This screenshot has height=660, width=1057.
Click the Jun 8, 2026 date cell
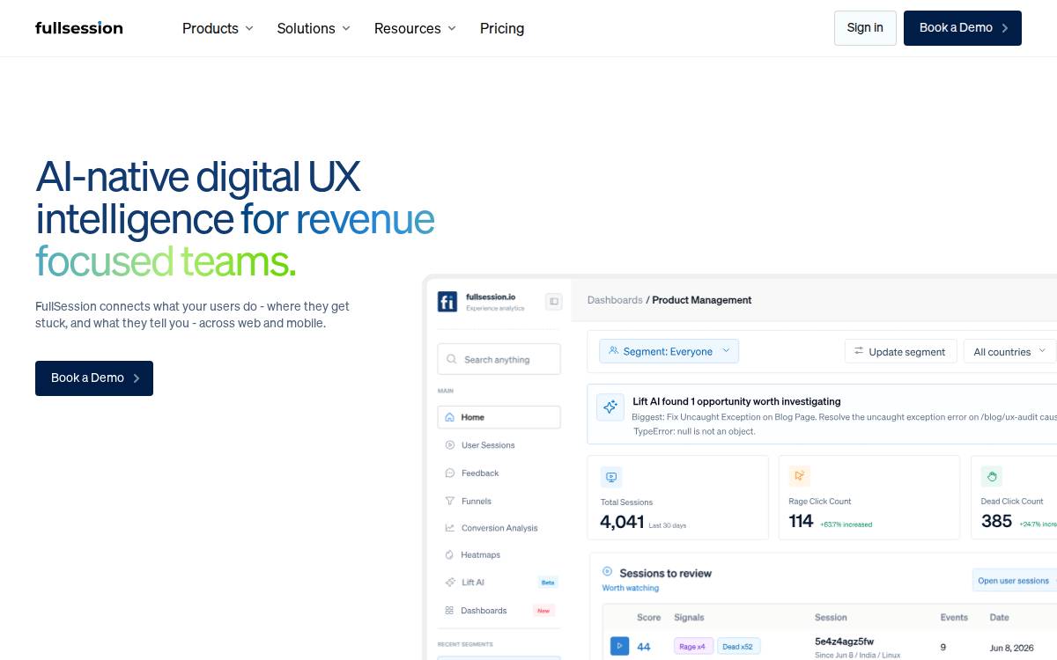[x=1011, y=648]
